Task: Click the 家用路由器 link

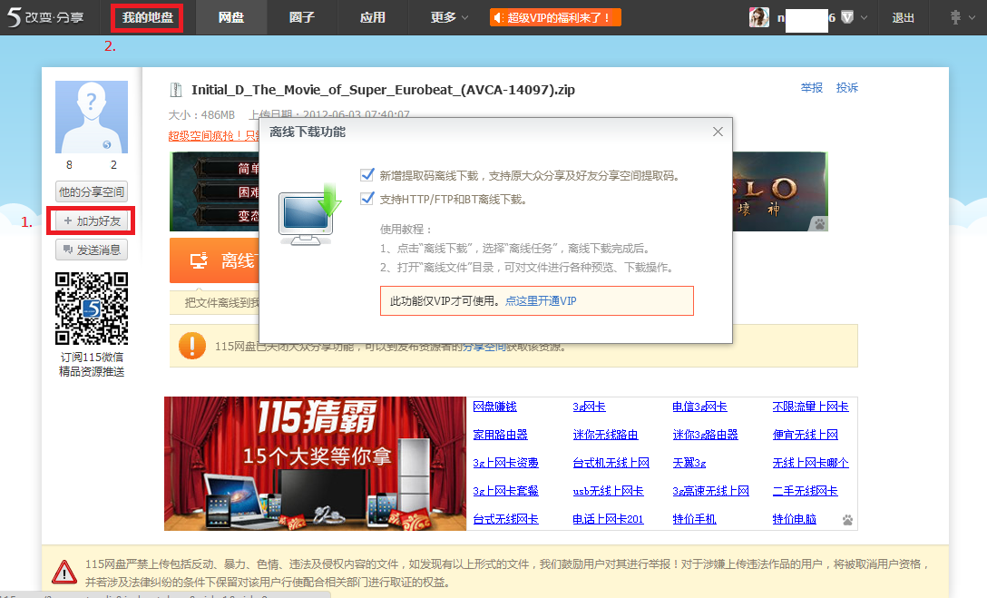Action: pyautogui.click(x=501, y=435)
